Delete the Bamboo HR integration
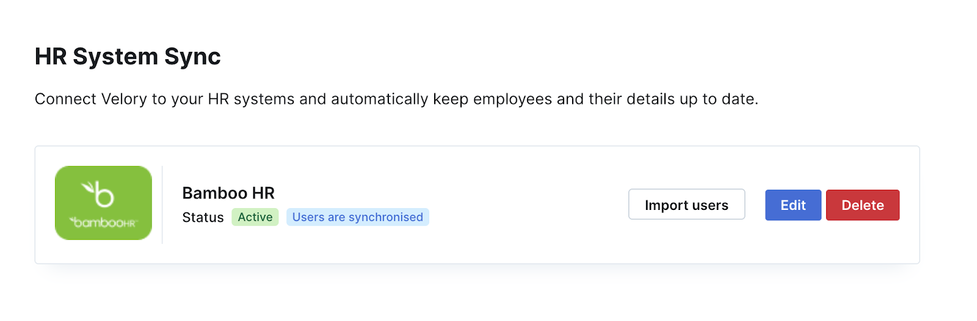 click(x=862, y=205)
